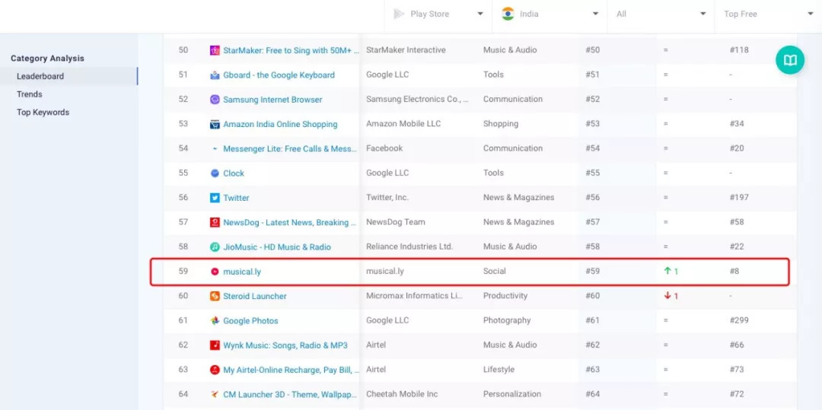Screen dimensions: 822x410
Task: Click the Amazon India Shopping app icon
Action: click(x=215, y=124)
